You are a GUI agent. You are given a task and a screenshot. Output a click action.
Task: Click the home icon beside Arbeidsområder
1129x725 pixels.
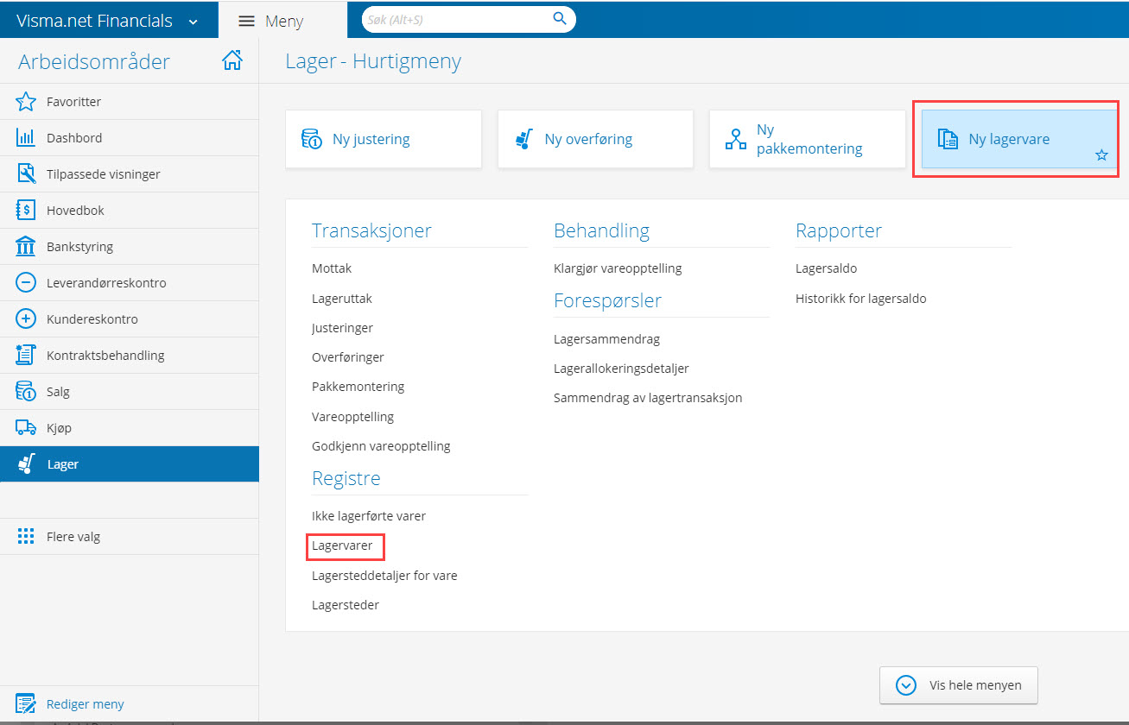[x=232, y=60]
